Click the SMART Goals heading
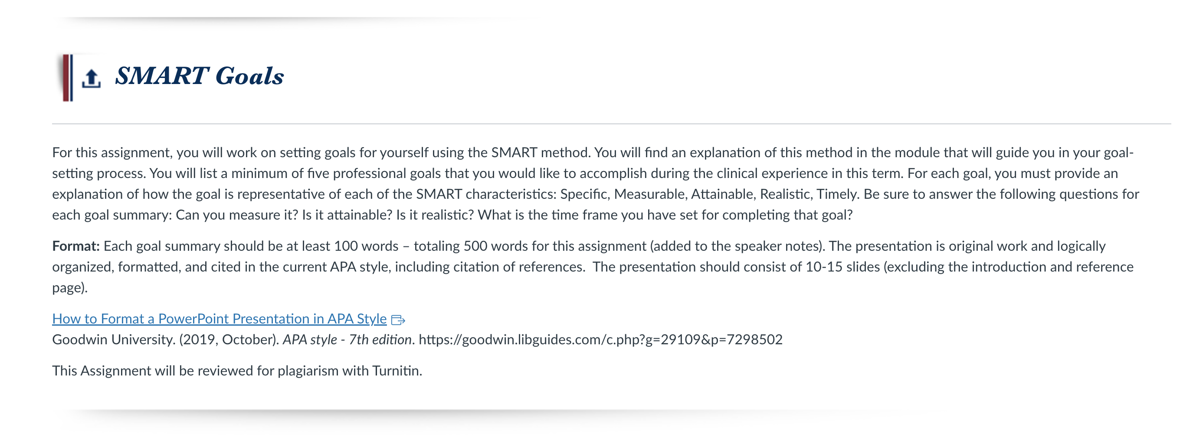Image resolution: width=1193 pixels, height=440 pixels. tap(199, 76)
